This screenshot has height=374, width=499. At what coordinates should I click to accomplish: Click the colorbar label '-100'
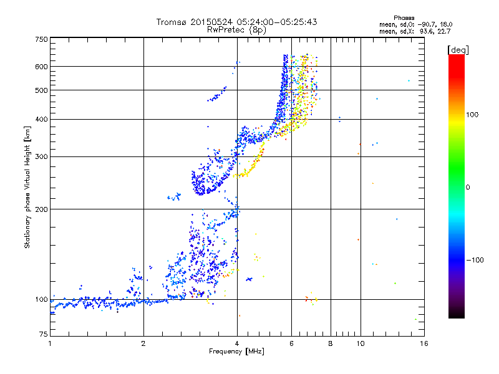tap(475, 260)
